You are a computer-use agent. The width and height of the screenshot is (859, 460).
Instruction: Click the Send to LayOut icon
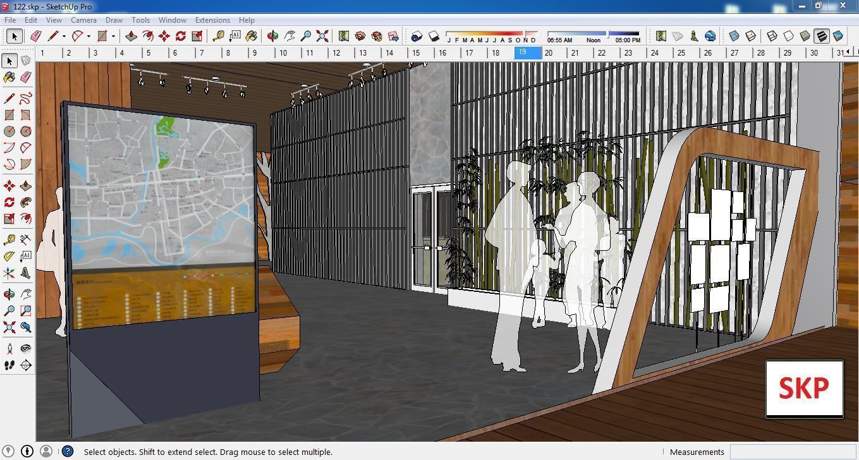[393, 36]
